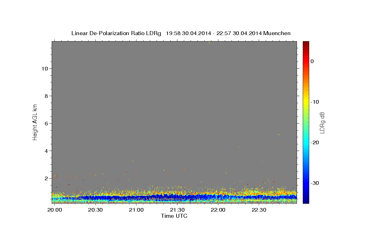Click the colorbar value -30
The width and height of the screenshot is (367, 244).
pyautogui.click(x=315, y=183)
